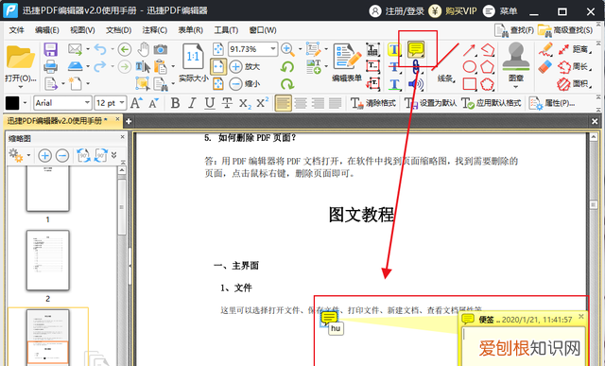The height and width of the screenshot is (366, 605).
Task: Open the Comments(C) menu
Action: point(154,30)
